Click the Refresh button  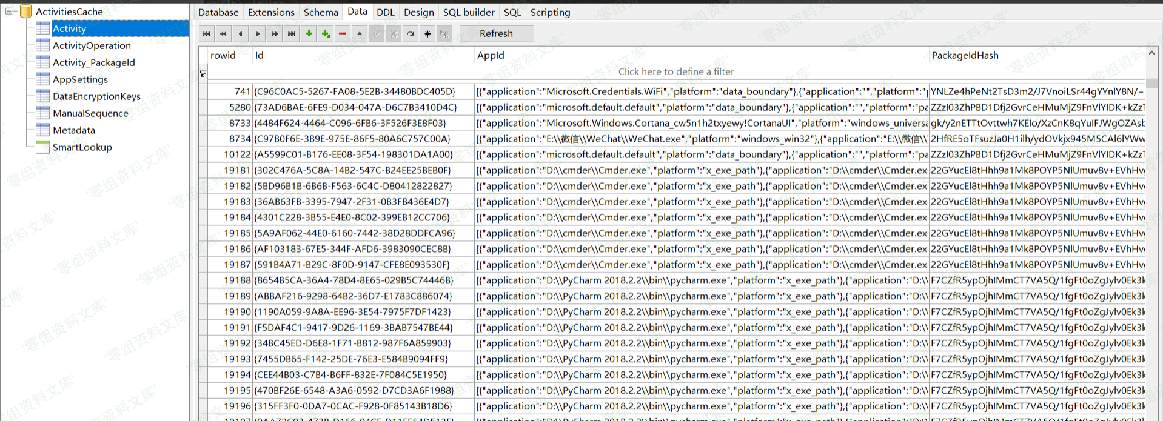coord(496,34)
